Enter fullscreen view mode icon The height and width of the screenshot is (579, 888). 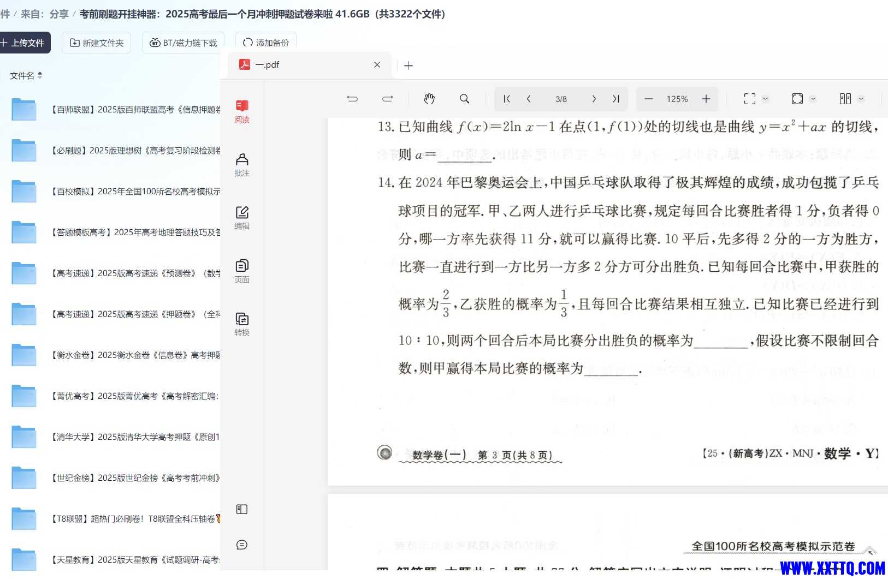(750, 99)
